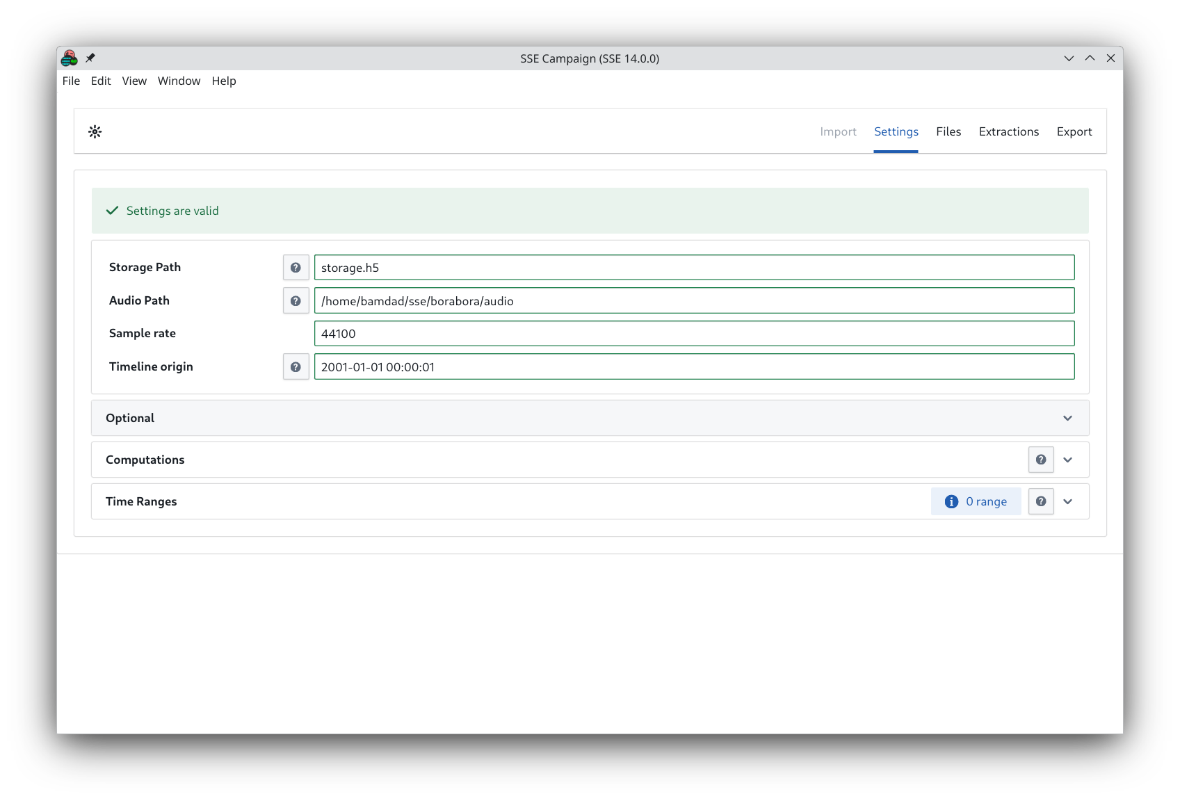Show help for Time Ranges section
This screenshot has width=1180, height=801.
[1041, 501]
